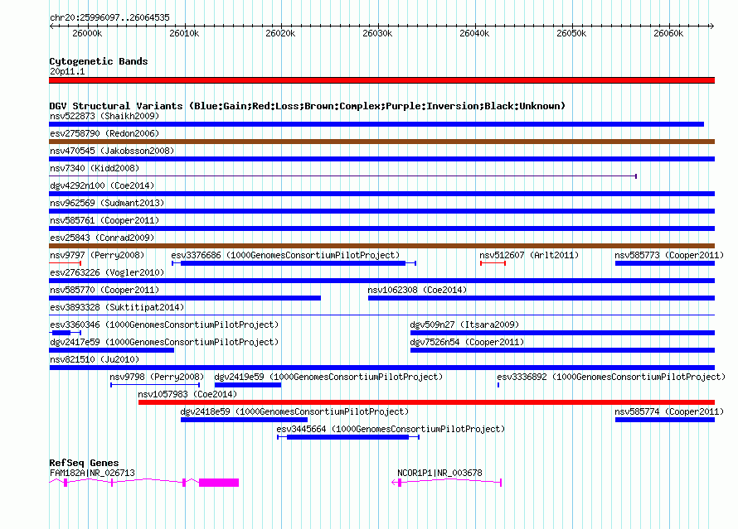Click the 26020k ruler tick label
This screenshot has width=738, height=529.
[280, 33]
